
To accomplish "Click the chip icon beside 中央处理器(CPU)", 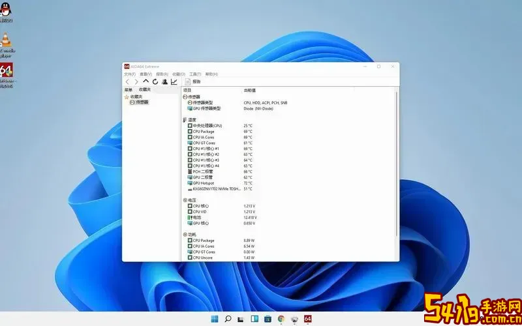I will pyautogui.click(x=190, y=126).
